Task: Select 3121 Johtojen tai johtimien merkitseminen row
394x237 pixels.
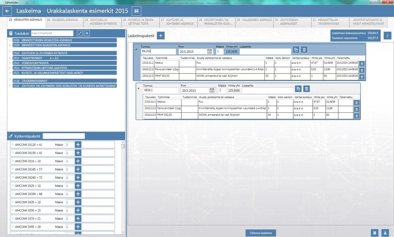Action: pyautogui.click(x=65, y=86)
